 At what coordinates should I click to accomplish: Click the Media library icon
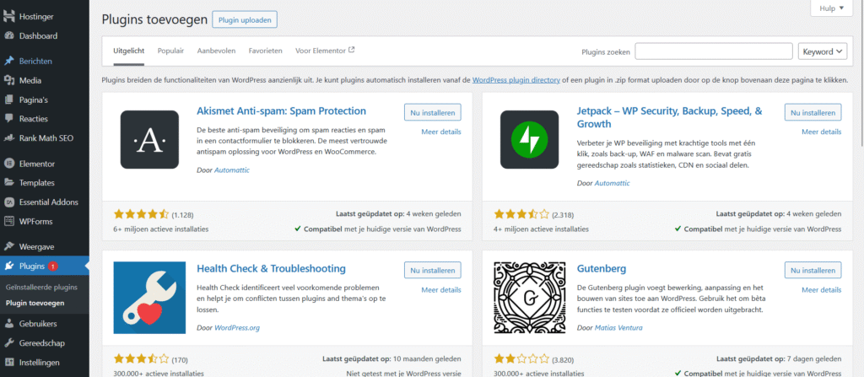tap(9, 80)
